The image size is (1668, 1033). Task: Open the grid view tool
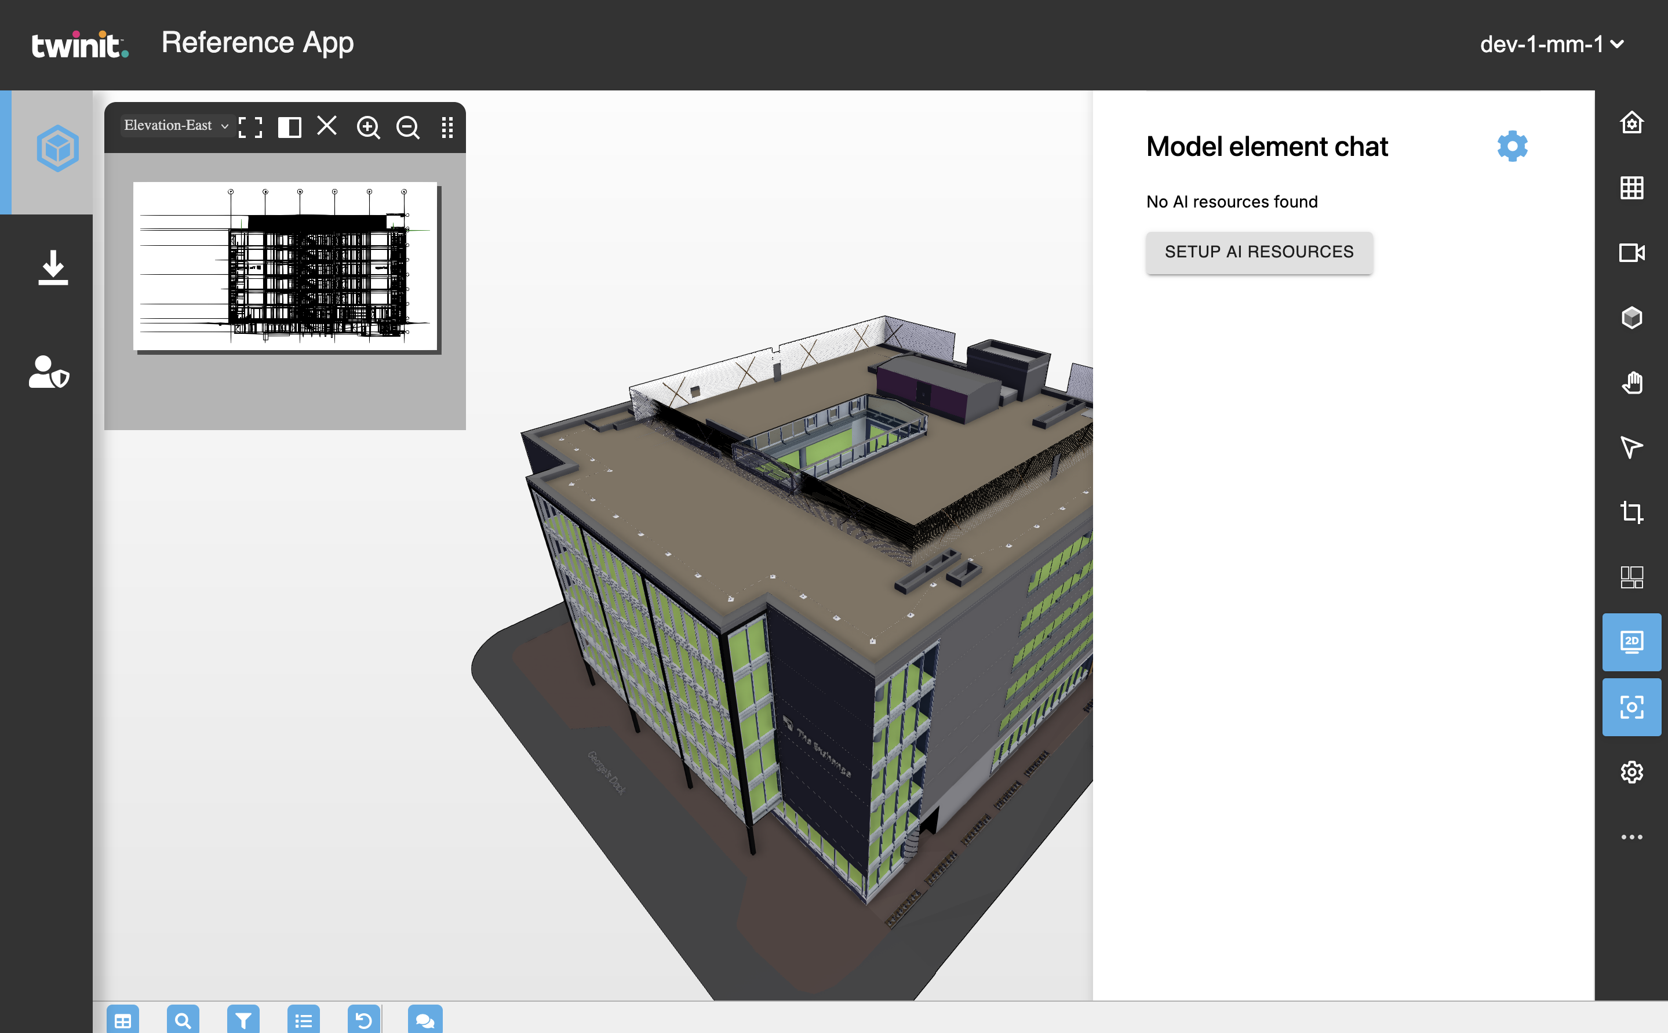click(1631, 188)
